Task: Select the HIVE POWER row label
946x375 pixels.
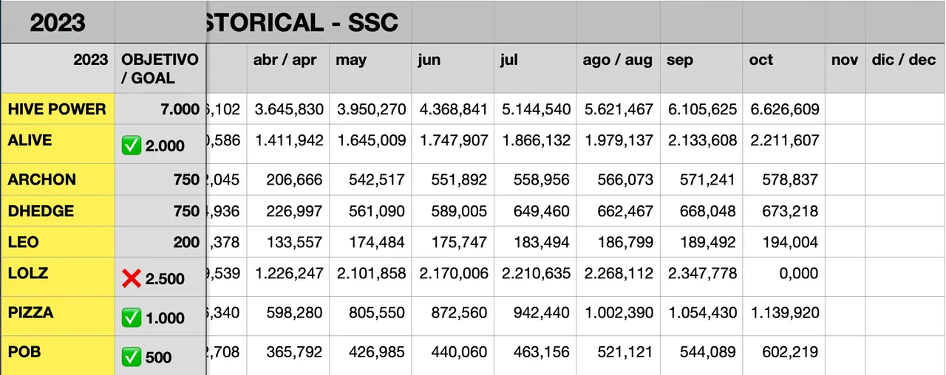Action: tap(57, 109)
